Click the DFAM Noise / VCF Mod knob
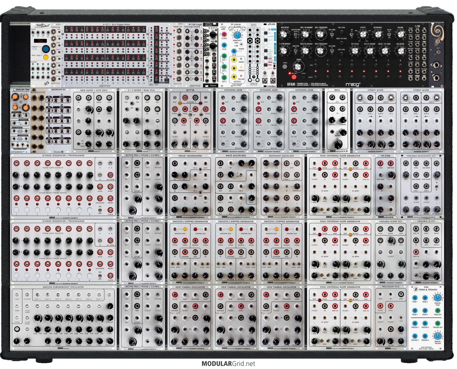Viewport: 457px width, 369px height. pos(385,50)
